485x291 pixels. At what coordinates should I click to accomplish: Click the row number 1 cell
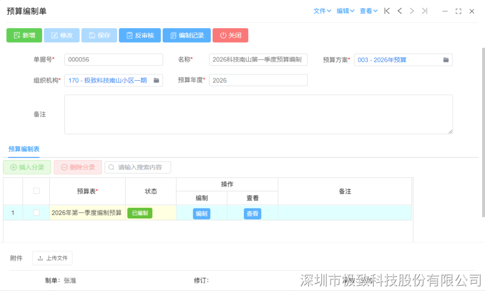[13, 213]
